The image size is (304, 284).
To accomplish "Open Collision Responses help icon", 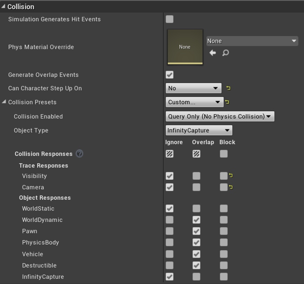I will [79, 154].
